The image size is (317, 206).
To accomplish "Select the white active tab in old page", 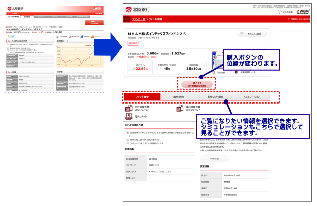I will pyautogui.click(x=27, y=17).
